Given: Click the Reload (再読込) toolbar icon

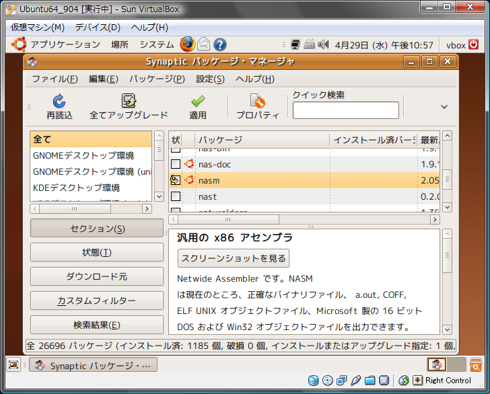Looking at the screenshot, I should 59,101.
